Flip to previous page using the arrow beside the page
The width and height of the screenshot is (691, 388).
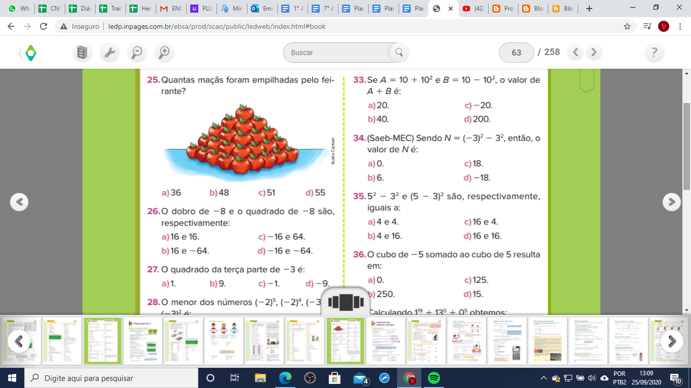pos(19,202)
